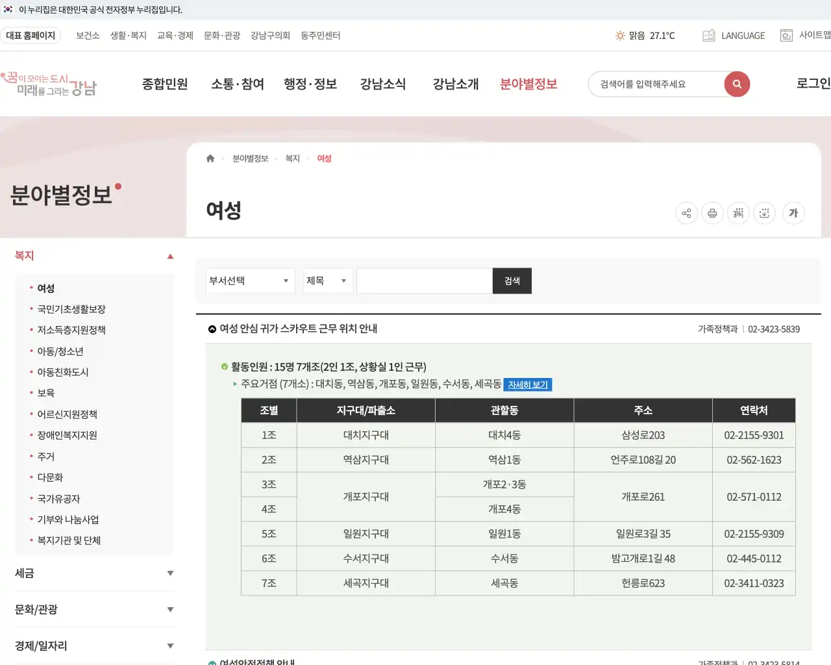Select 아동친화도시 in the sidebar
The image size is (831, 665).
pyautogui.click(x=63, y=372)
